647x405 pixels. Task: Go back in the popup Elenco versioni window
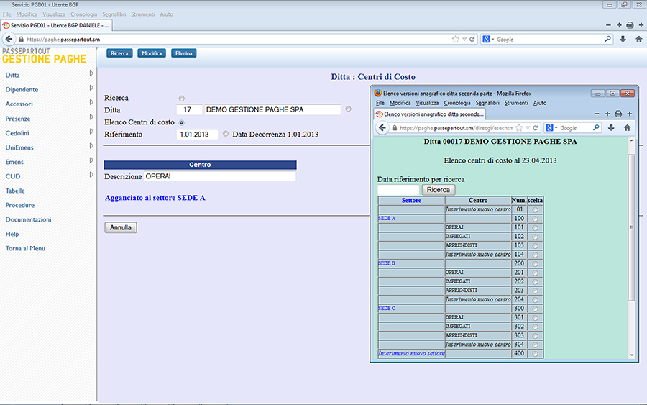pos(382,128)
